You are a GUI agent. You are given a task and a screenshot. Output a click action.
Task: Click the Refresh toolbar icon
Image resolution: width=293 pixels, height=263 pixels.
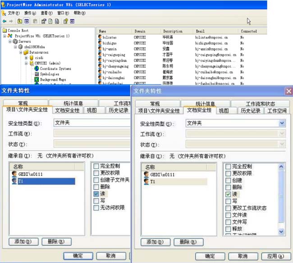50,21
